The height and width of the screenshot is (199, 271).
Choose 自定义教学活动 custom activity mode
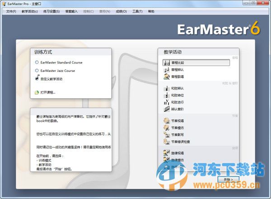click(x=49, y=78)
